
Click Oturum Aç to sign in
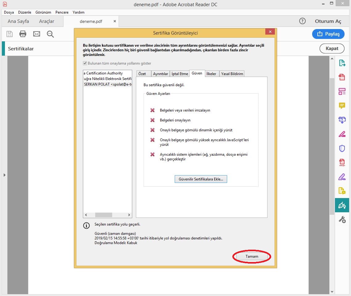coord(328,21)
